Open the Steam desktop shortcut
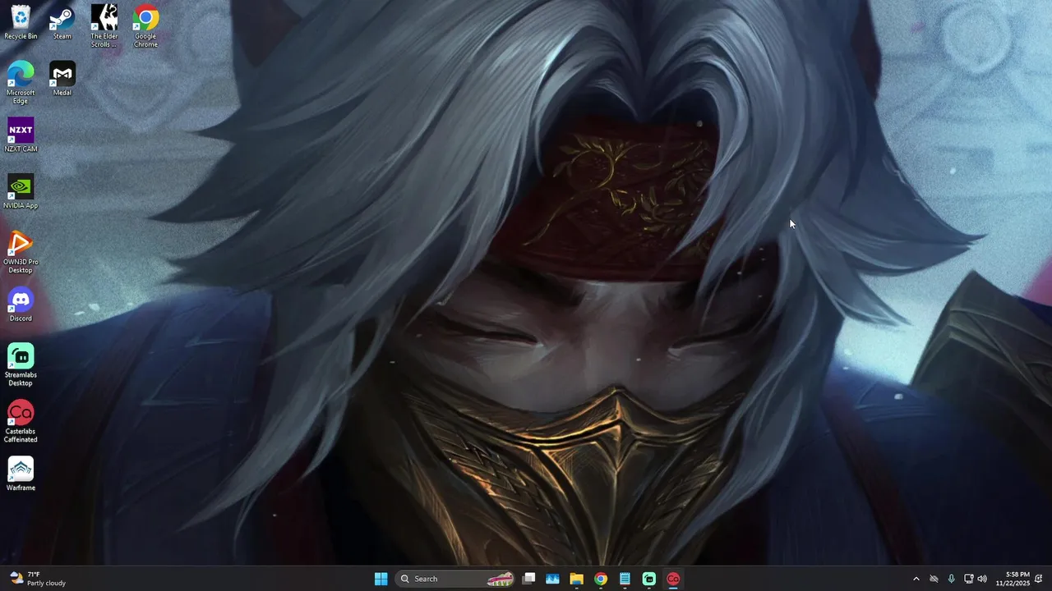 tap(62, 22)
